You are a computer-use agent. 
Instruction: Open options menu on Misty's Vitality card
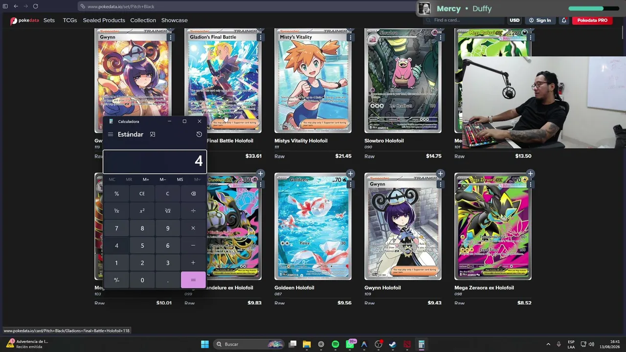point(351,37)
